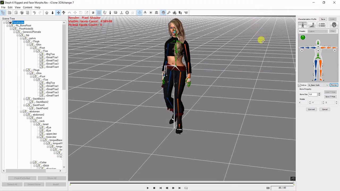Open the File menu
The image size is (340, 191).
click(x=3, y=7)
